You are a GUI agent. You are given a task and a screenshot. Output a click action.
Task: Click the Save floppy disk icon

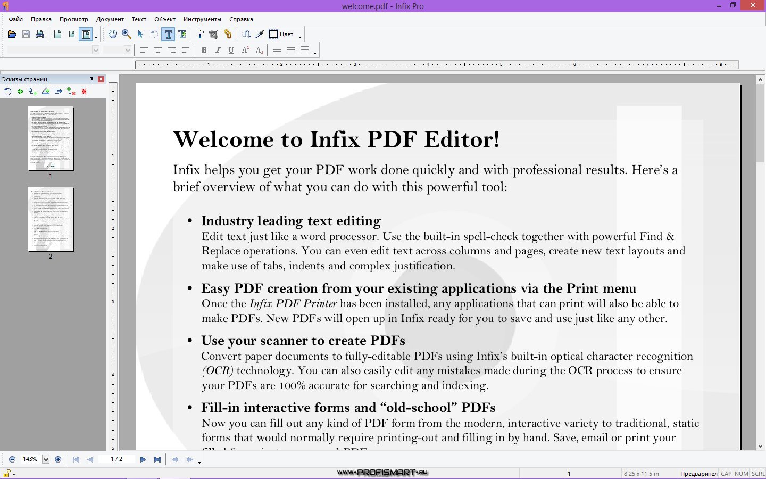click(26, 35)
